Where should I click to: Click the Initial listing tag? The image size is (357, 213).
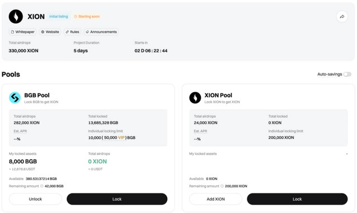59,17
